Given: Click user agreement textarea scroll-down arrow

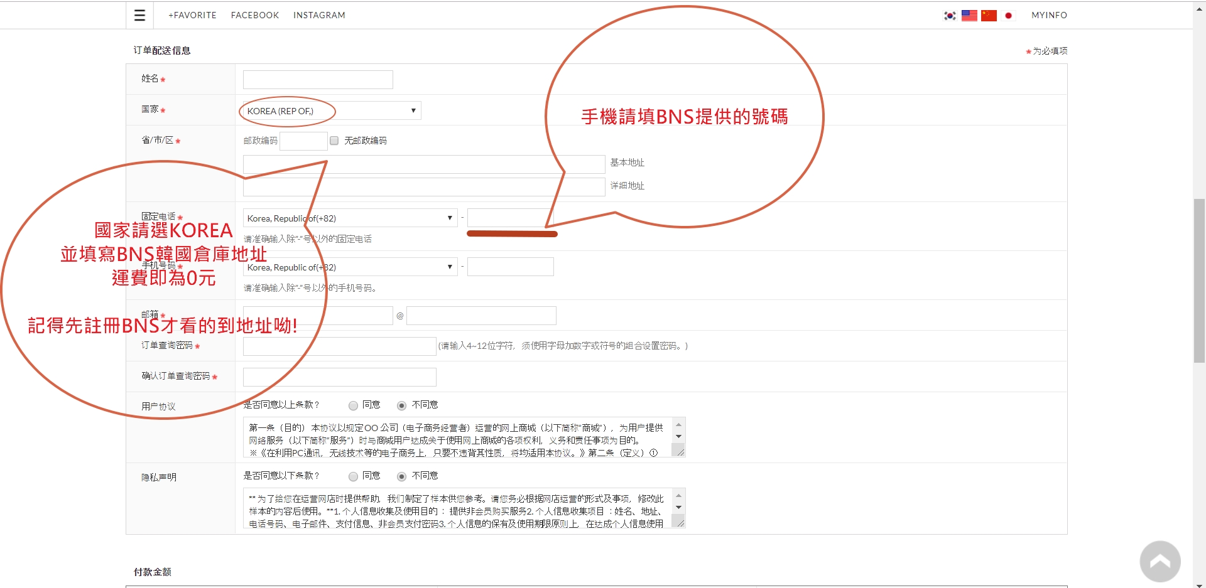Looking at the screenshot, I should point(678,437).
